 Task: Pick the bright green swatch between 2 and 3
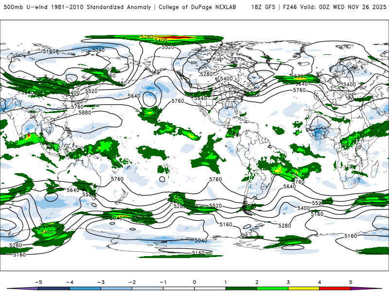coord(273,289)
